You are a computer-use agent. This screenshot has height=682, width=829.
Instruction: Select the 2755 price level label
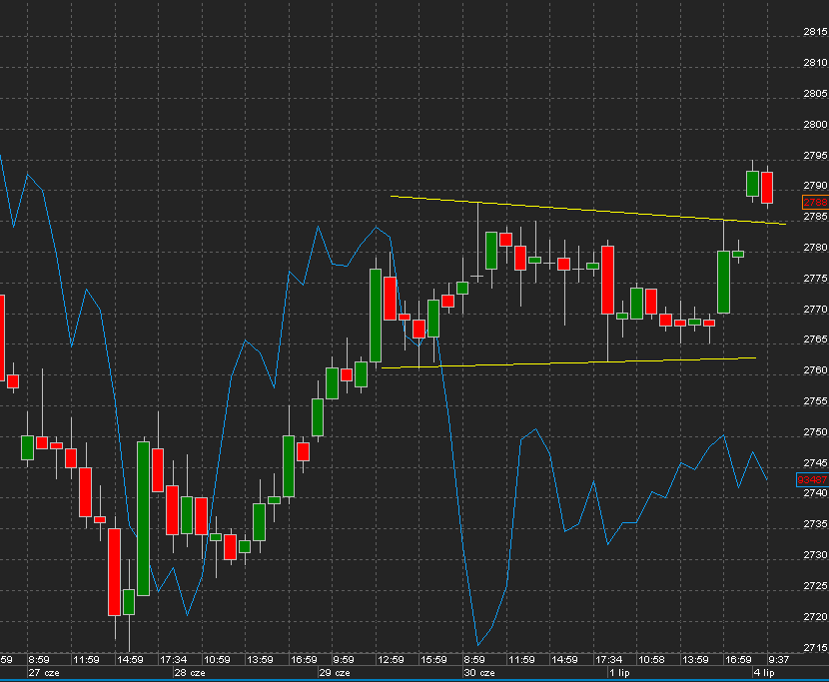pyautogui.click(x=815, y=401)
